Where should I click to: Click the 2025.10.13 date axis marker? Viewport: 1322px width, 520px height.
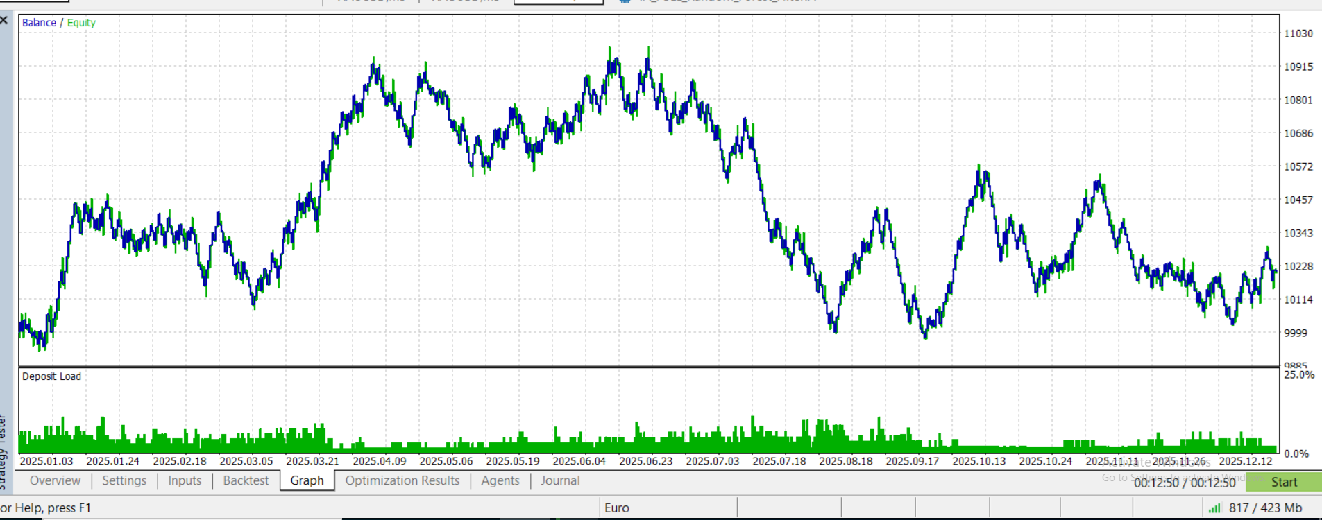point(978,461)
